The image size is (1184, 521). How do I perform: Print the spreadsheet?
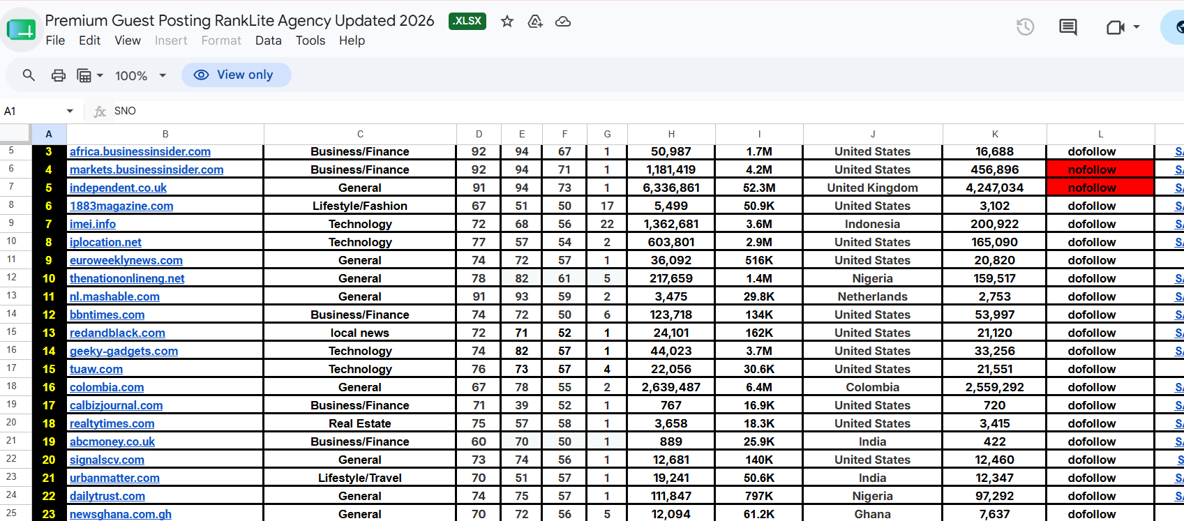59,75
